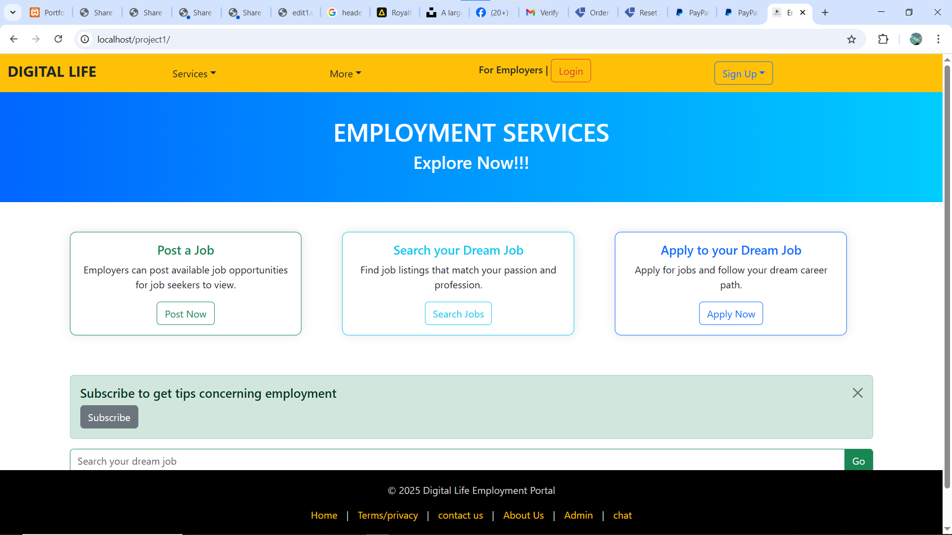Click the Login button

[571, 71]
